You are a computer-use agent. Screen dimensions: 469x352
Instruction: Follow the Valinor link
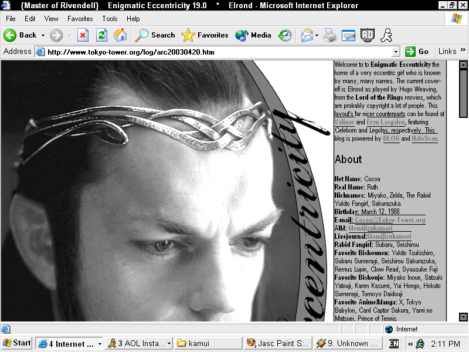tap(345, 122)
